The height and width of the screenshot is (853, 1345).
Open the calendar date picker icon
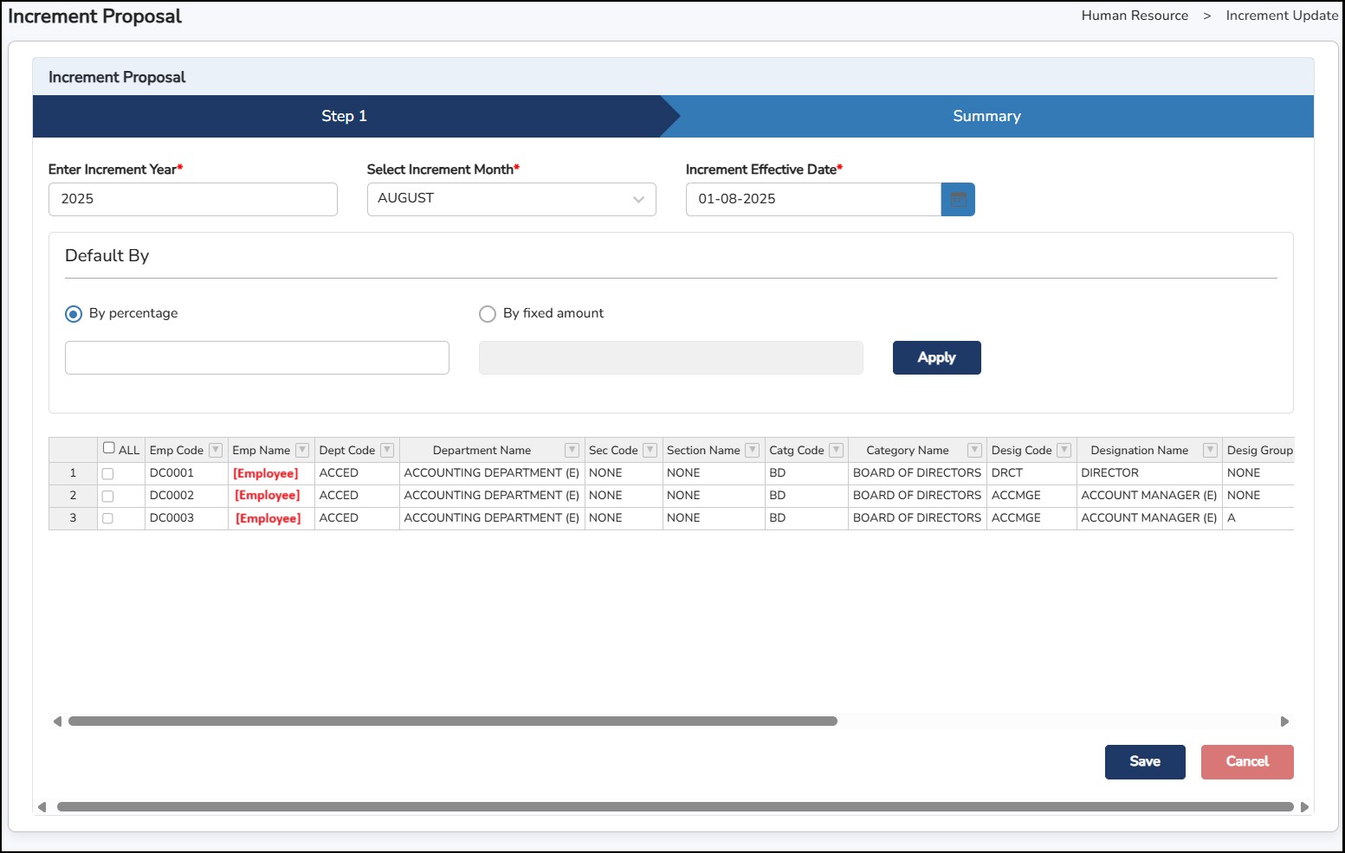pyautogui.click(x=958, y=199)
